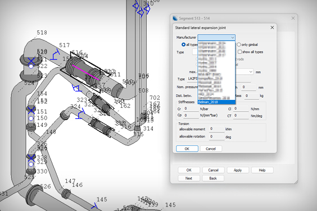Click node label 330
The height and width of the screenshot is (211, 317).
point(42,171)
